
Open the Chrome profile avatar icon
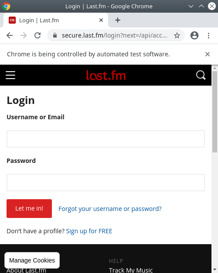[194, 35]
